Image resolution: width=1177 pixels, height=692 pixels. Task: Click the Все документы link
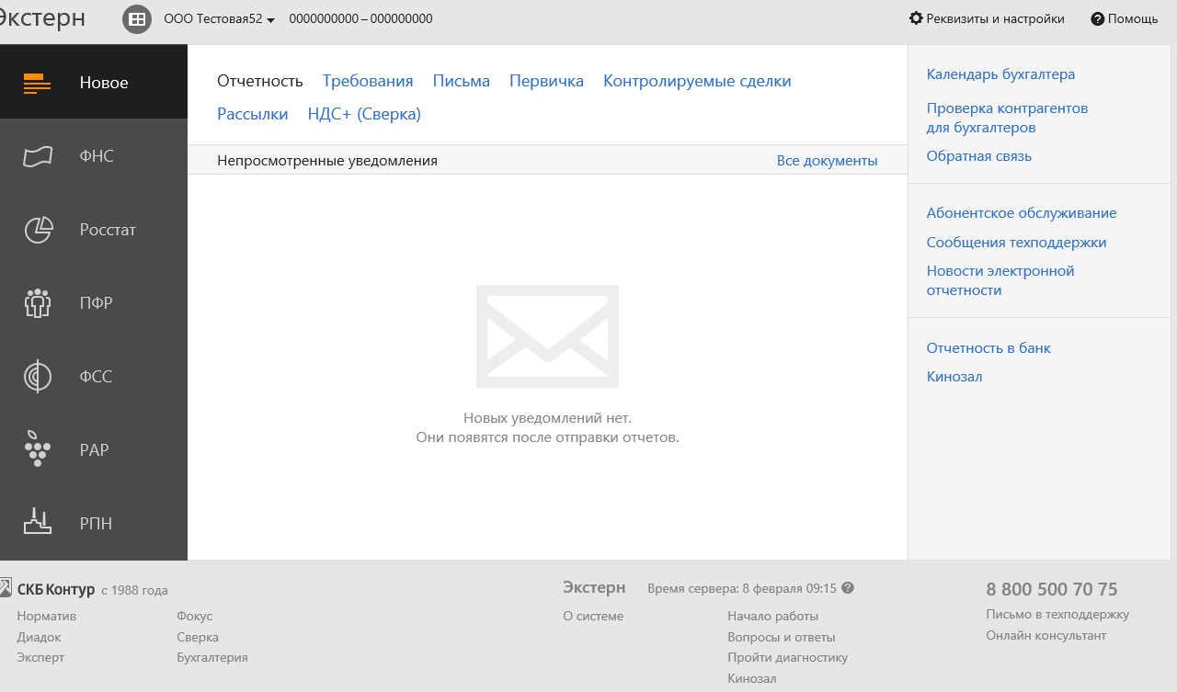pos(828,161)
